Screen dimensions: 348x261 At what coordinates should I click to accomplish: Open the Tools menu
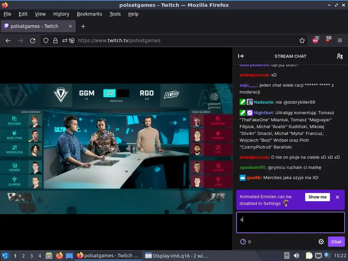(115, 14)
